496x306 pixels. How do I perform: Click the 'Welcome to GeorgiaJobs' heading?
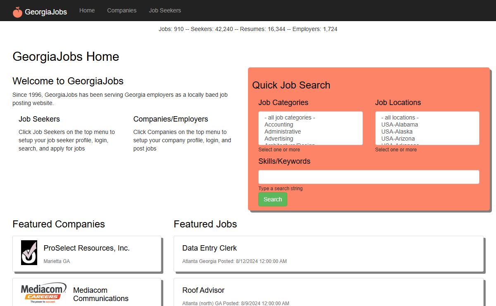(68, 81)
